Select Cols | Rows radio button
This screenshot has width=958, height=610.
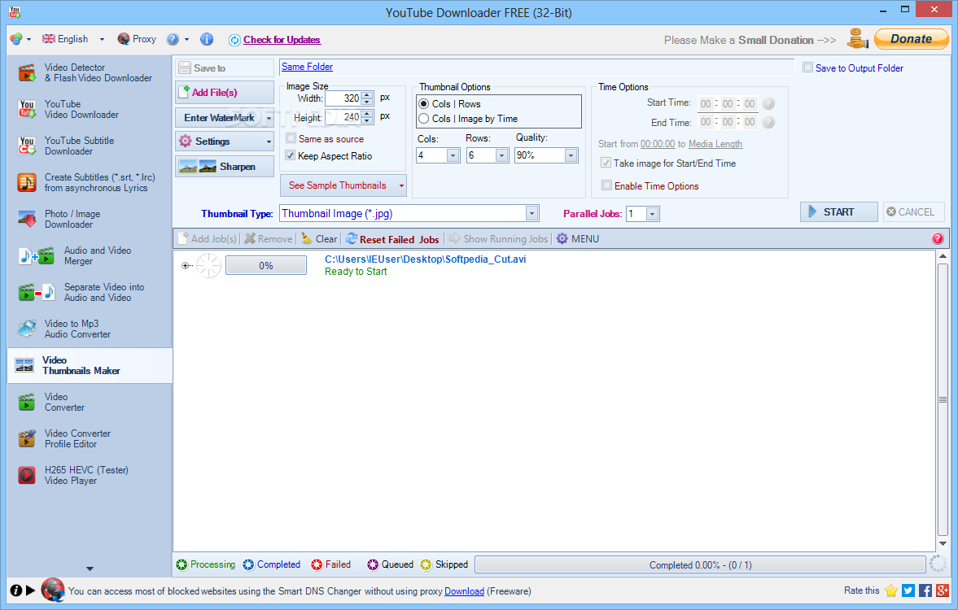pyautogui.click(x=423, y=104)
